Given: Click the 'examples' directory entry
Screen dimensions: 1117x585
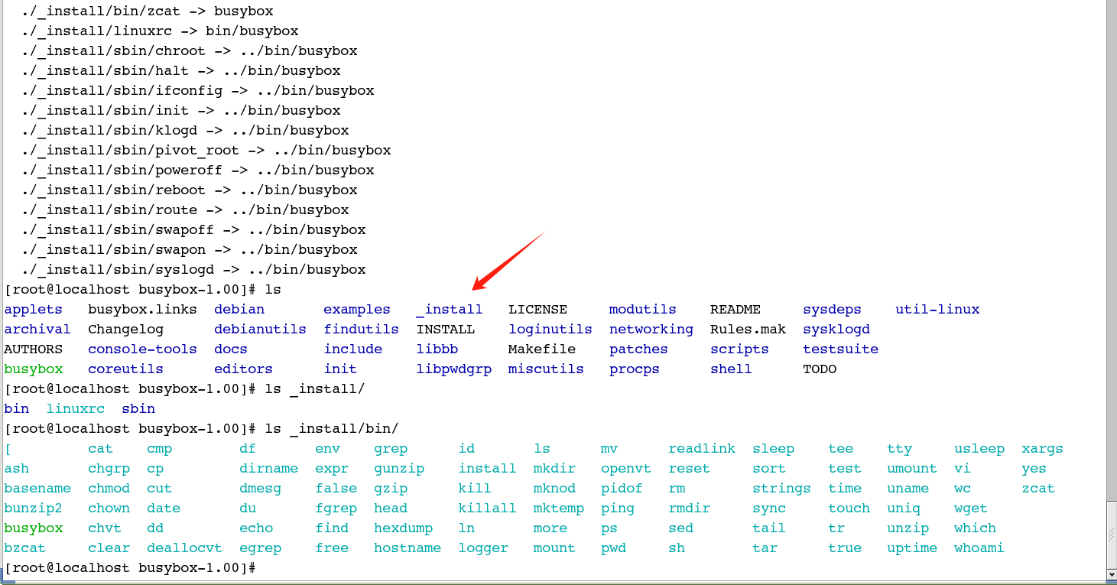Looking at the screenshot, I should pyautogui.click(x=357, y=310).
